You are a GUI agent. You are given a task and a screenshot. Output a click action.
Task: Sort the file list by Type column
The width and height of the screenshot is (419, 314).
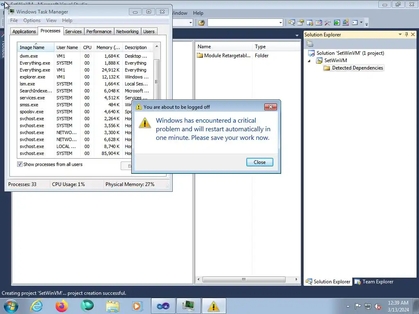277,47
